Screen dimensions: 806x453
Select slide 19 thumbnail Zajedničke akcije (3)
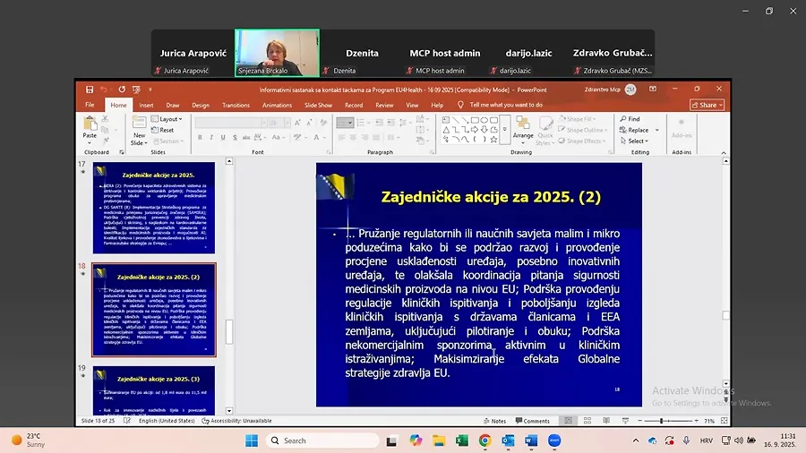pyautogui.click(x=154, y=390)
